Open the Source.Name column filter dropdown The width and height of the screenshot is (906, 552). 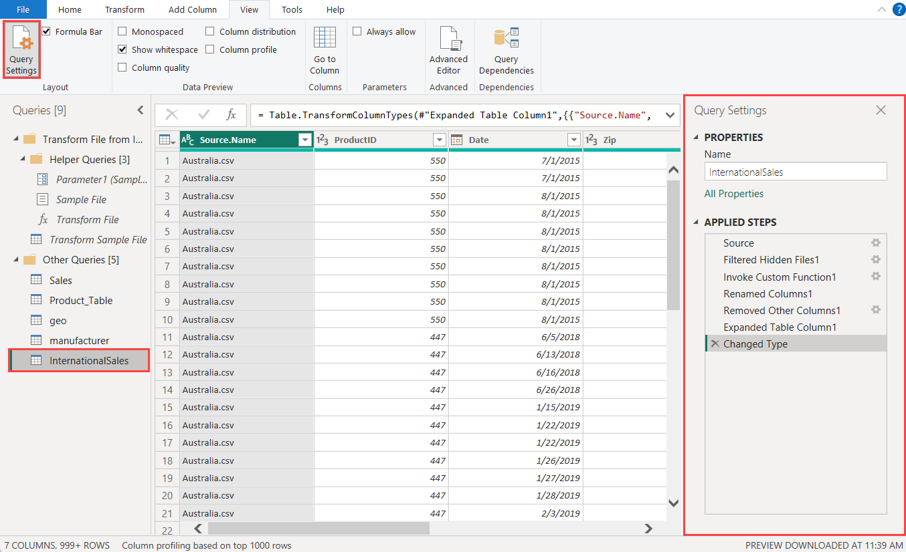tap(305, 140)
